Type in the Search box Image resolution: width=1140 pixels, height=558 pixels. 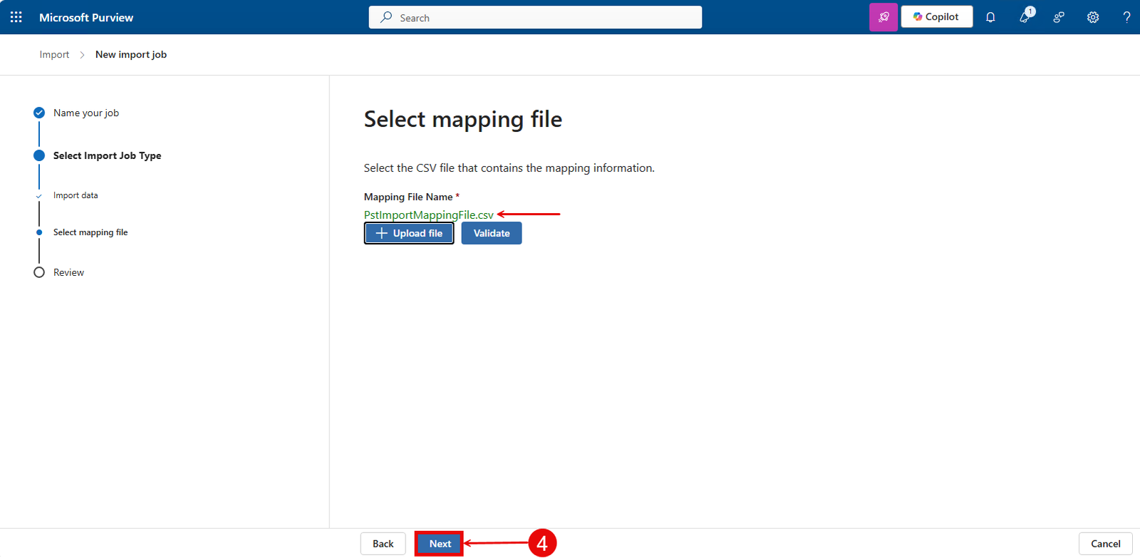(x=541, y=18)
